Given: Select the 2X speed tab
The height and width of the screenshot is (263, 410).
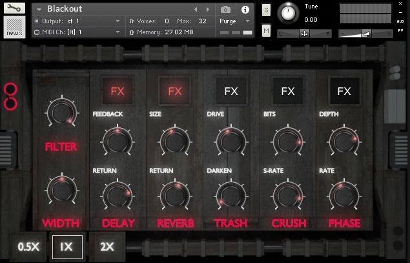Looking at the screenshot, I should [x=107, y=247].
